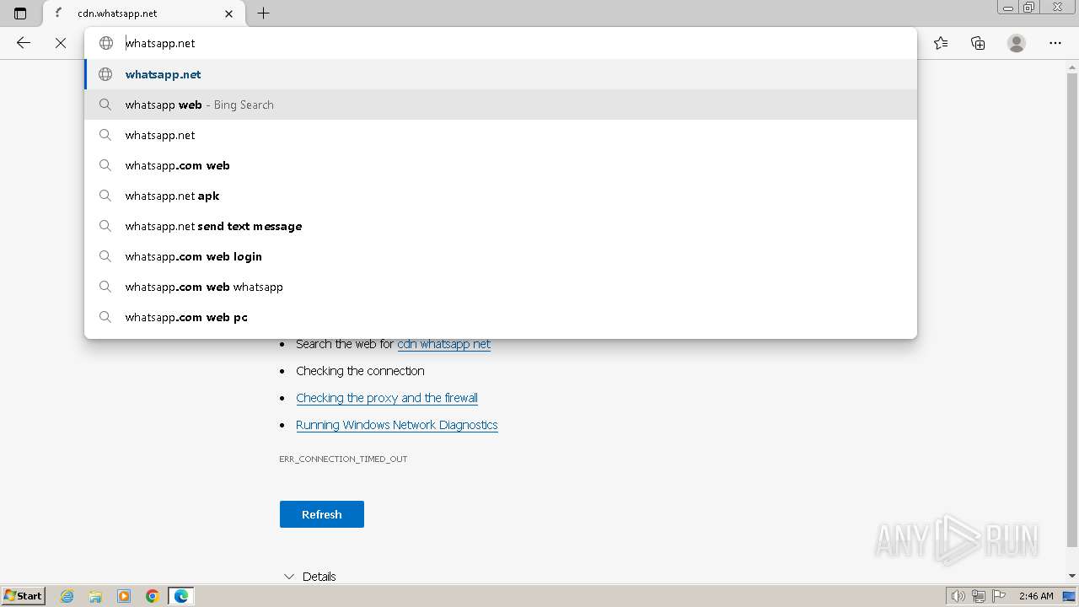Choose whatsapp.net send text message suggestion
Viewport: 1079px width, 607px height.
(501, 226)
